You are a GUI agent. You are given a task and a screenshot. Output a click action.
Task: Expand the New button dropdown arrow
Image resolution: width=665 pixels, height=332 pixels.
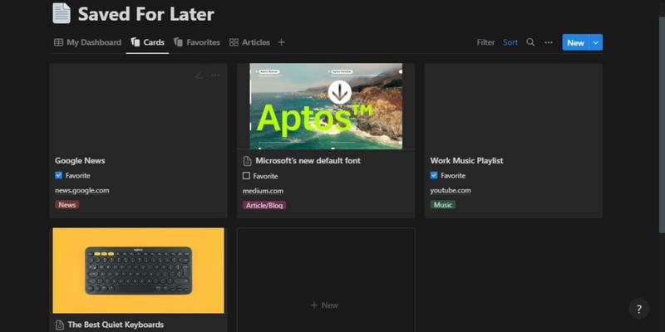[596, 42]
